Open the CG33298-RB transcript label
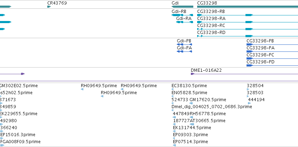This screenshot has width=298, height=147. click(x=211, y=12)
